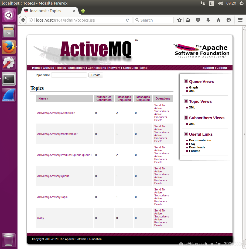This screenshot has width=246, height=249.
Task: Reload the topics.jsp page
Action: 127,20
